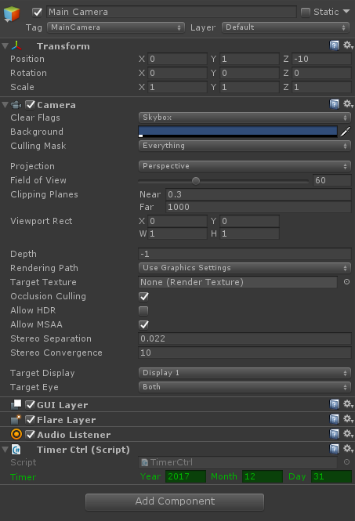
Task: Open Transform component gear settings
Action: 348,45
